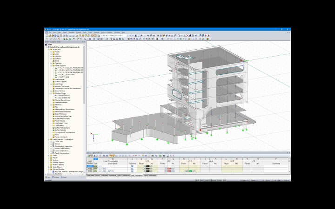335x209 pixels.
Task: Select the Guide Objects tree item
Action: (x=58, y=167)
